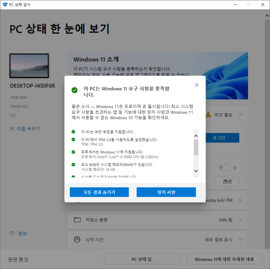This screenshot has width=270, height=269.
Task: Expand the row showing 6:42 PM
Action: [241, 200]
